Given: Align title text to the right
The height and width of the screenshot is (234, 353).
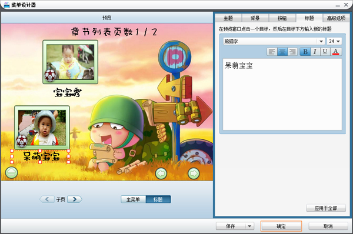Looking at the screenshot, I should tap(292, 52).
